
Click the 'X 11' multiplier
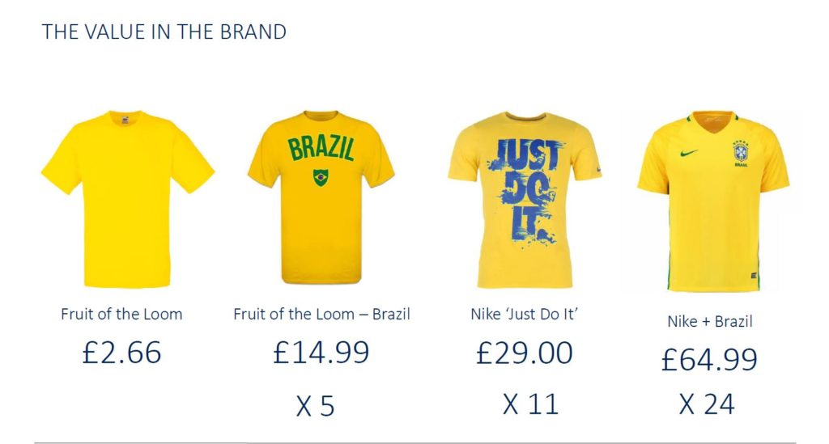(x=530, y=404)
